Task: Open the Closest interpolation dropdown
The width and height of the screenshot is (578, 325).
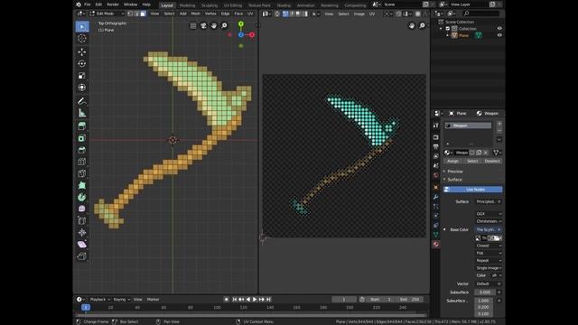Action: pyautogui.click(x=489, y=246)
